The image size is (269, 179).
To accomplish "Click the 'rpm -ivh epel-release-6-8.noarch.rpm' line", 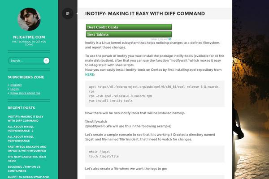I will (x=120, y=96).
